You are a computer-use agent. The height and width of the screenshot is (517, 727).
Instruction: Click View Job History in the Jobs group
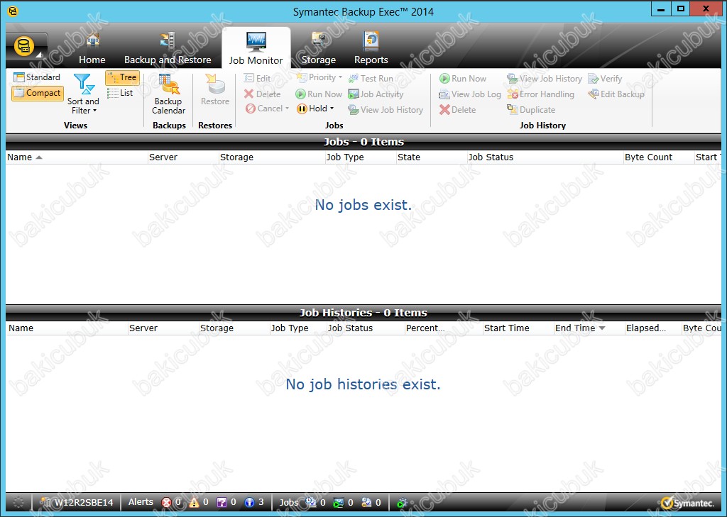pos(386,110)
